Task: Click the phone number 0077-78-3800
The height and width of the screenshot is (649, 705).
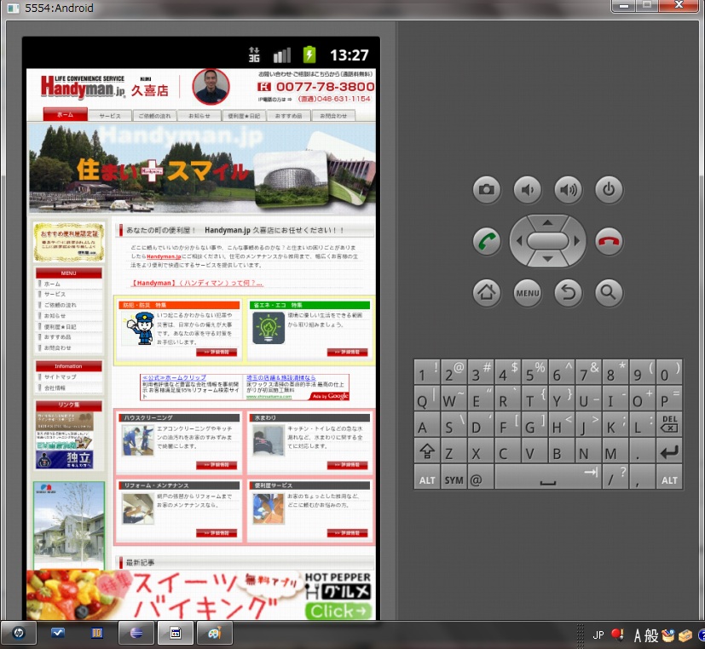Action: pos(325,87)
